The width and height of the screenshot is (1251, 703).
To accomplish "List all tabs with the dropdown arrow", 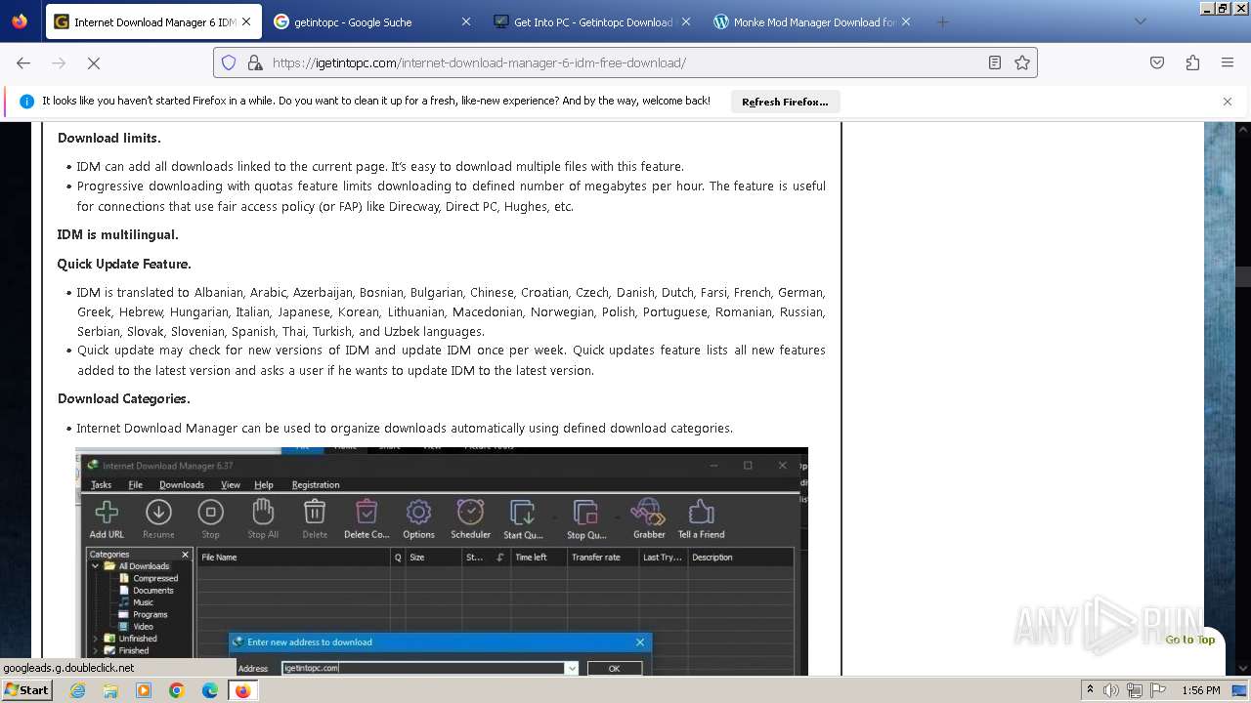I will tap(1140, 21).
